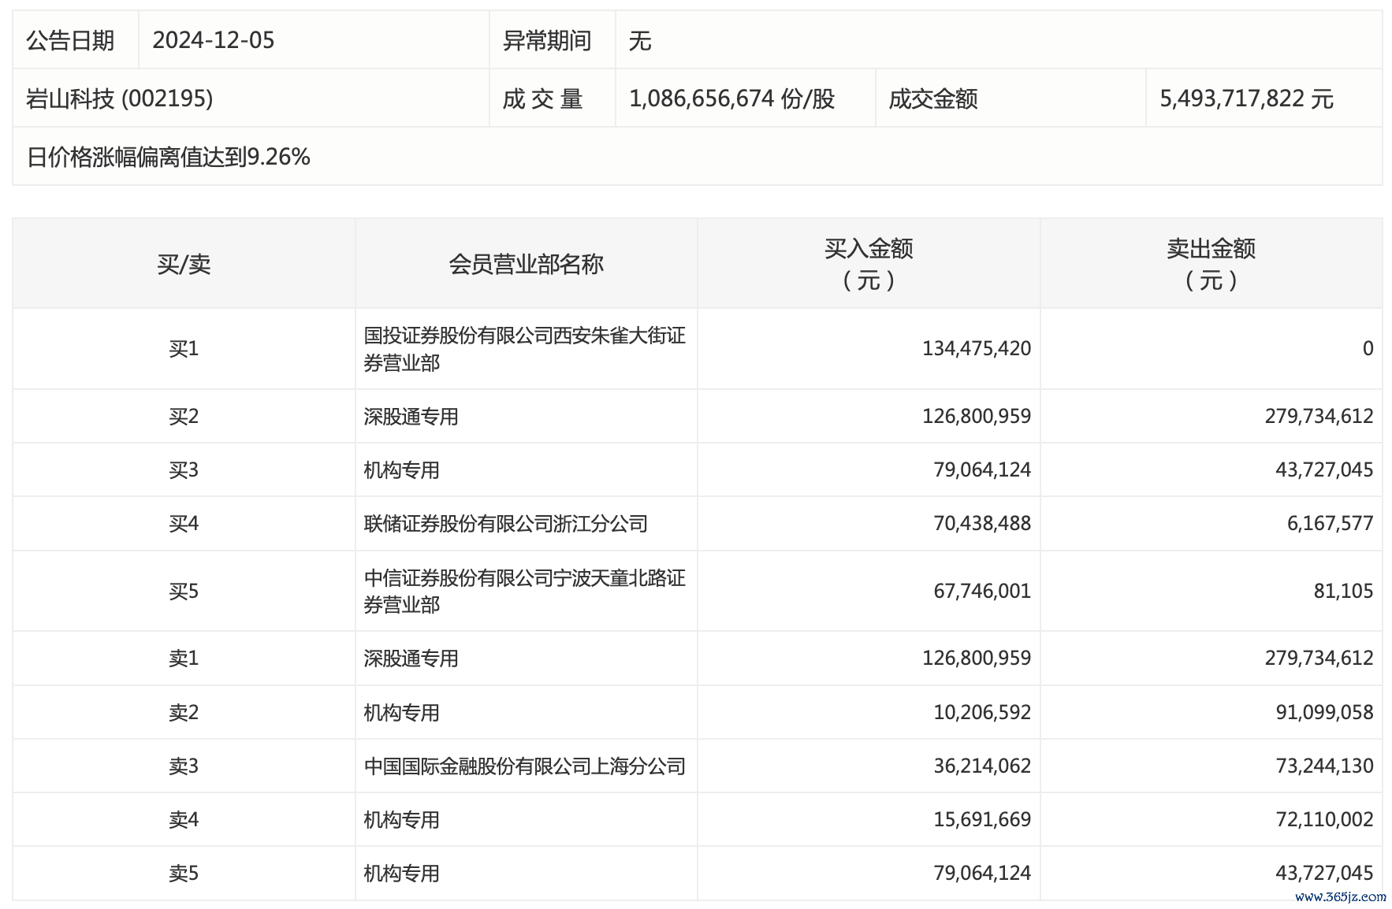
Task: Select the 卖1 row label
Action: [184, 658]
